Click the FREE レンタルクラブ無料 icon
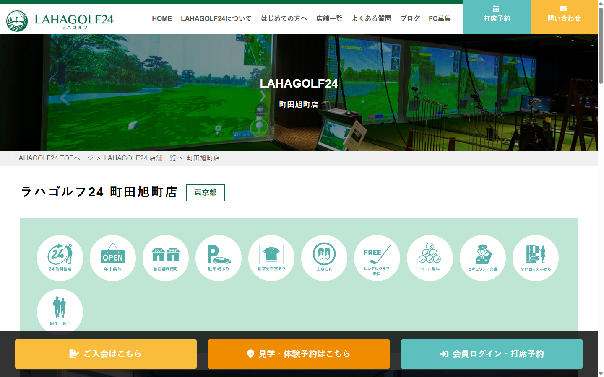Viewport: 604px width, 377px height. pyautogui.click(x=377, y=258)
